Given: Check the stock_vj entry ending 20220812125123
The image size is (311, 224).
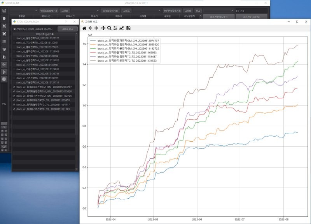Looking at the screenshot, I should click(14, 38).
